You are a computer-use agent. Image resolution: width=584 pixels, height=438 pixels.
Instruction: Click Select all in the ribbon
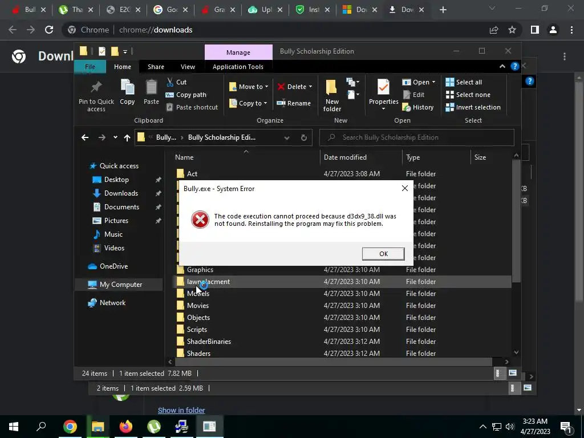[464, 82]
